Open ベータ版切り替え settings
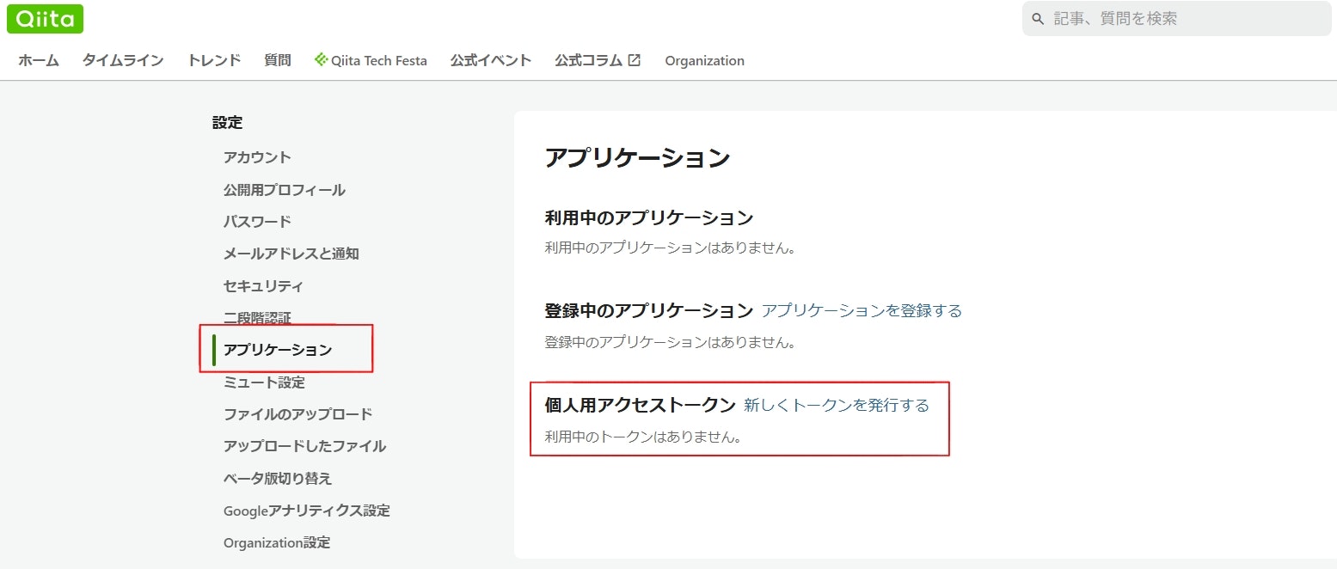Viewport: 1337px width, 569px height. coord(278,478)
